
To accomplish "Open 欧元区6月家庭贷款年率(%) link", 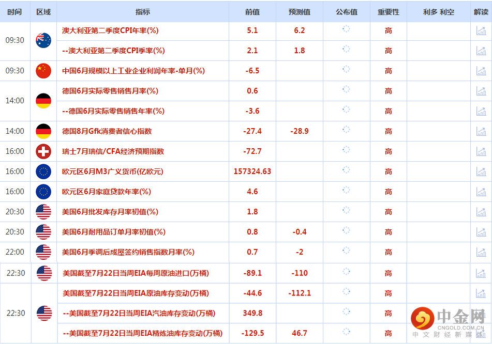I will [107, 192].
